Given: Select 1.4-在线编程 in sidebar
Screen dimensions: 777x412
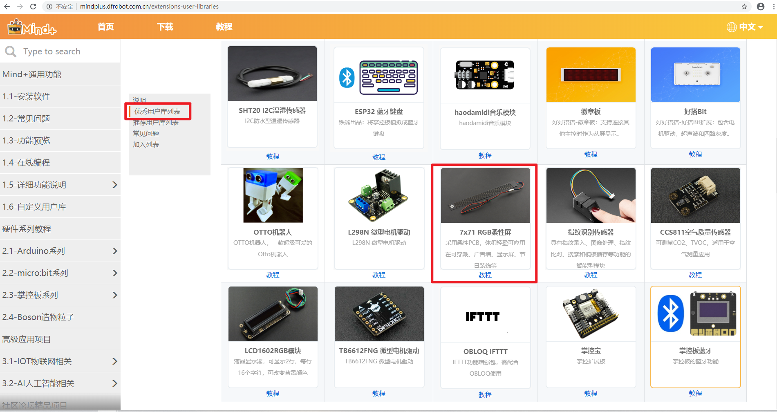Looking at the screenshot, I should [60, 163].
